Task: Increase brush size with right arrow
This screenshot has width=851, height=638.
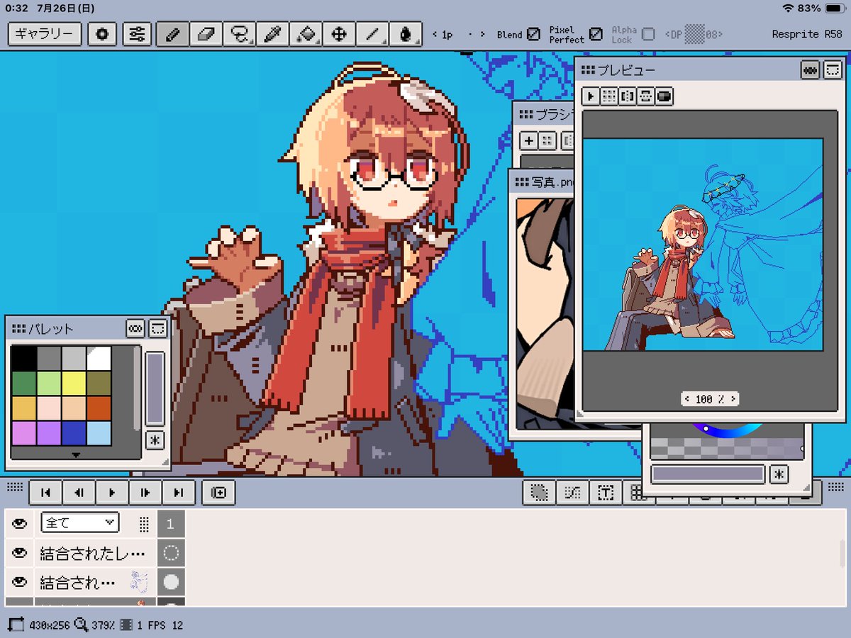Action: coord(482,34)
